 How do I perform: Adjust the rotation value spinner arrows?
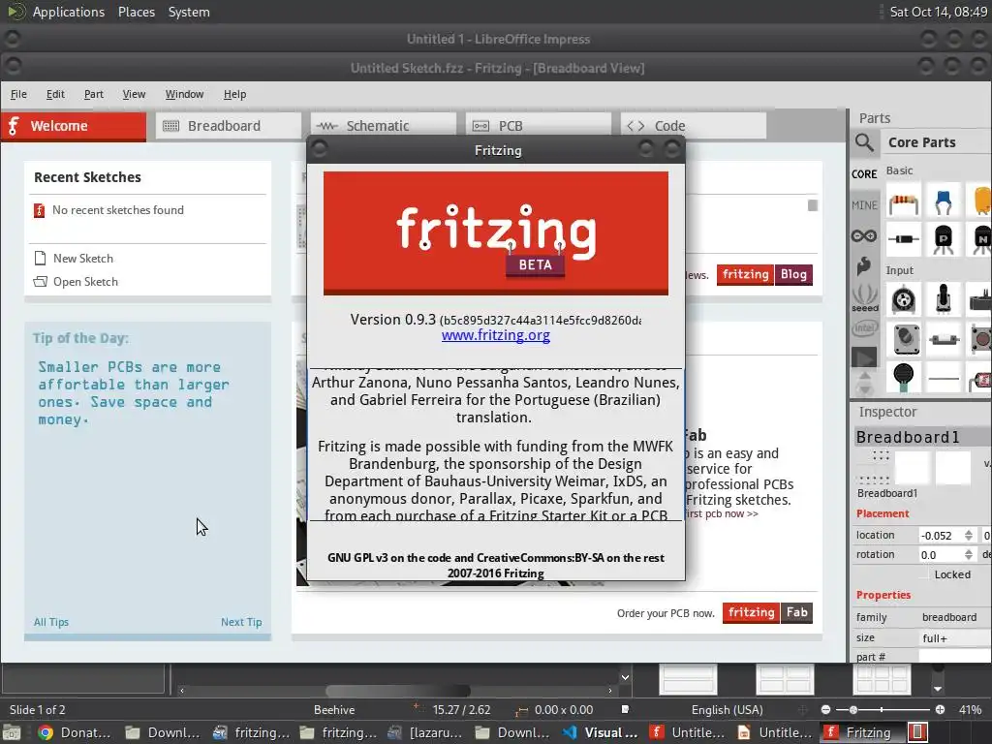click(969, 554)
